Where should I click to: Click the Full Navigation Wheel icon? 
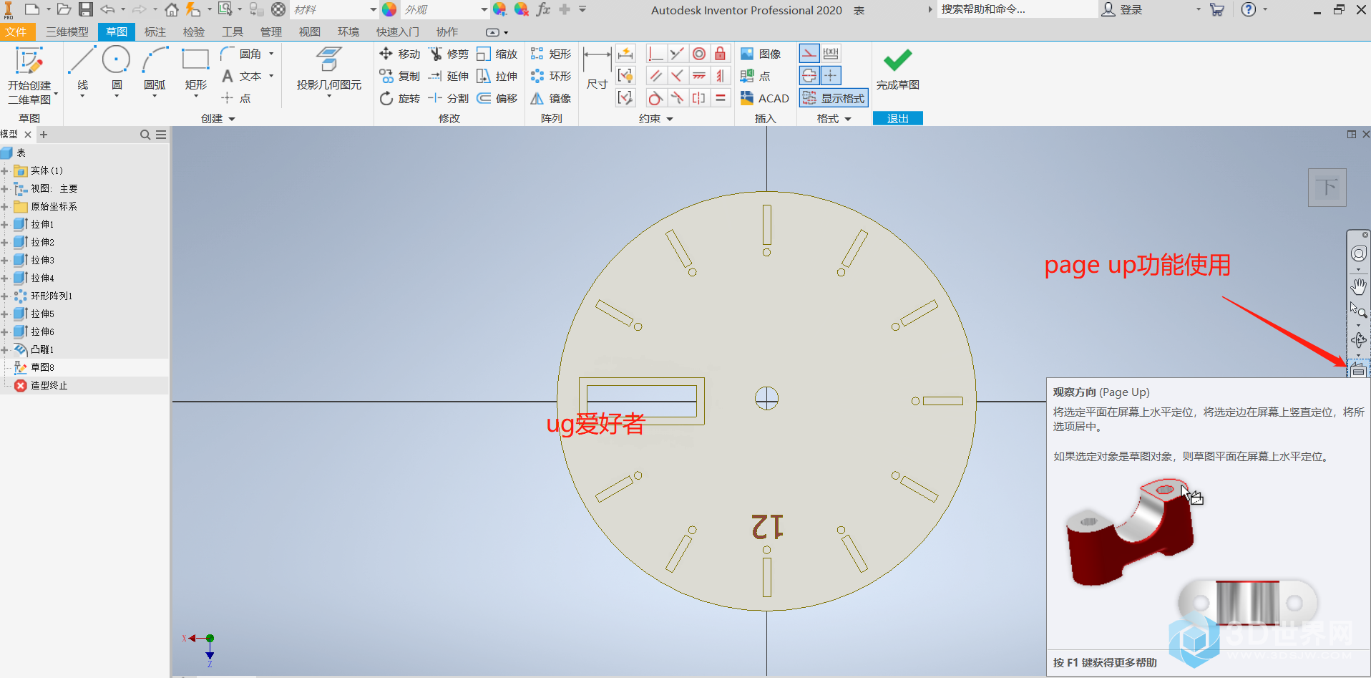click(x=1358, y=254)
